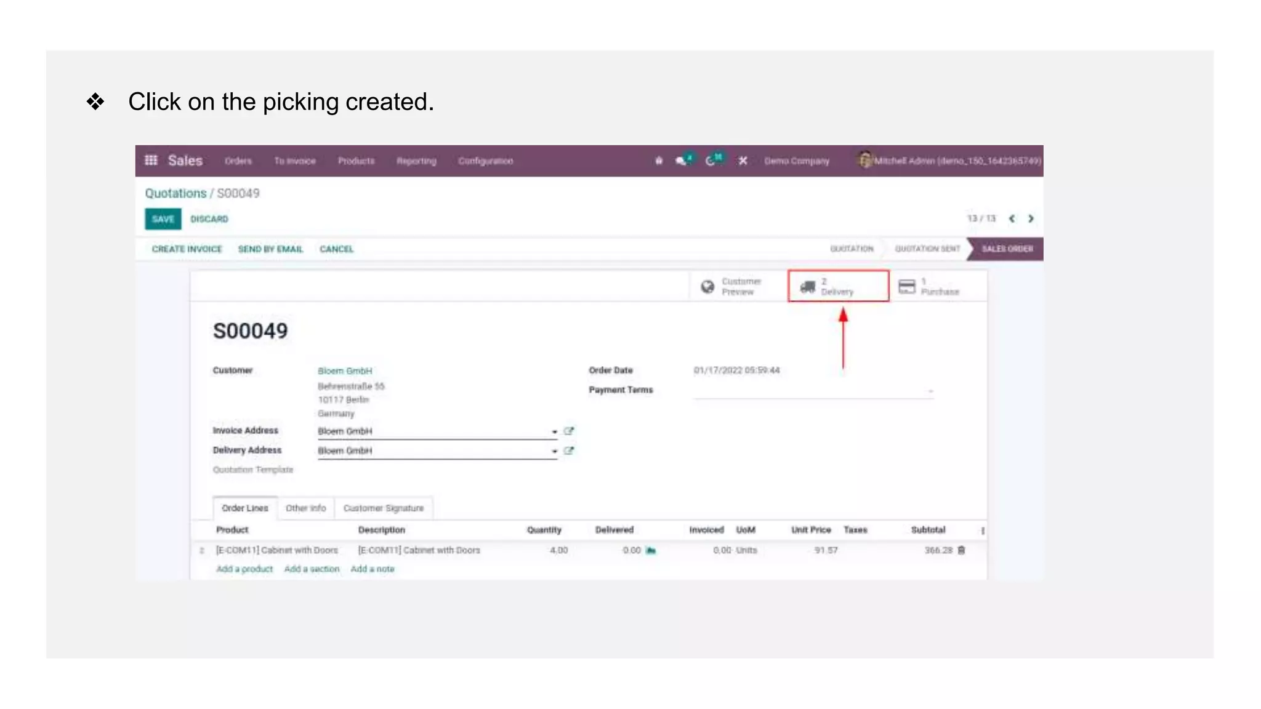Click the bug debug icon in navbar
Screen dimensions: 1261x709
(x=659, y=161)
